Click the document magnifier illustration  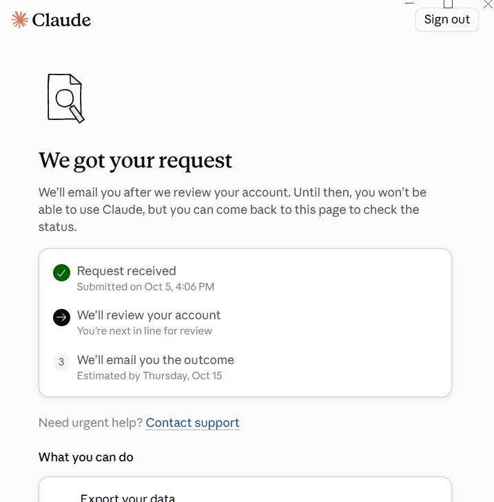(66, 99)
